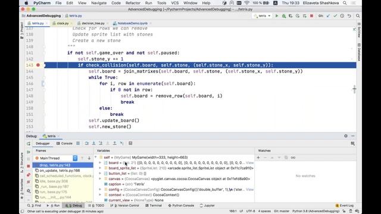View breakpoints in debug sidebar

tap(29, 175)
